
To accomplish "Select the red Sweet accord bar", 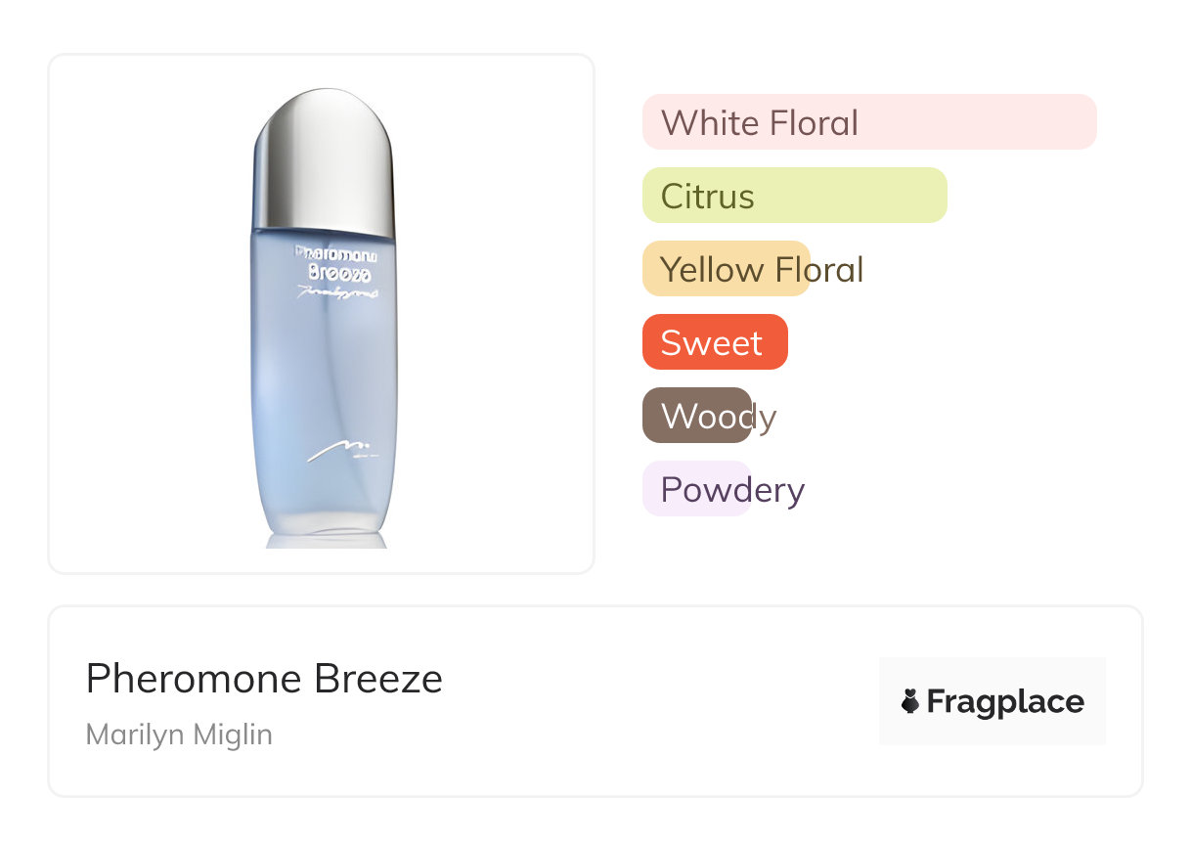I will click(714, 342).
